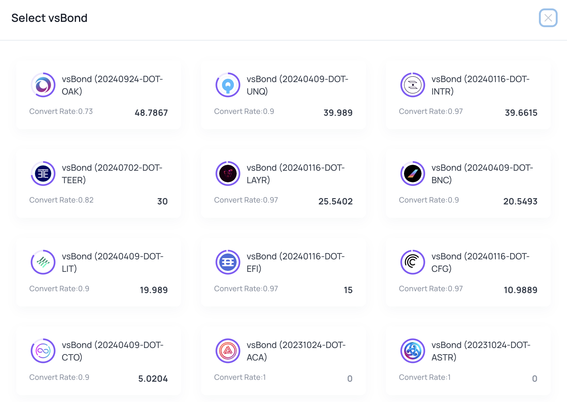Click TEER card's Convert Rate:0.82 text

pos(62,200)
